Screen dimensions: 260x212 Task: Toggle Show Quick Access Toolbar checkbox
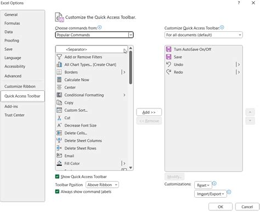[x=57, y=176]
